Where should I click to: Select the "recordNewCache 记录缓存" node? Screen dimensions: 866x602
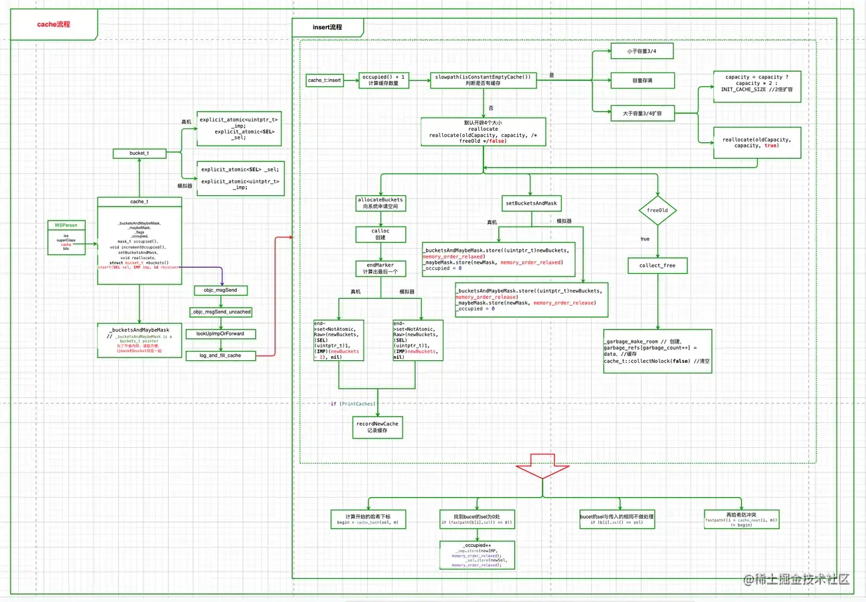coord(378,427)
